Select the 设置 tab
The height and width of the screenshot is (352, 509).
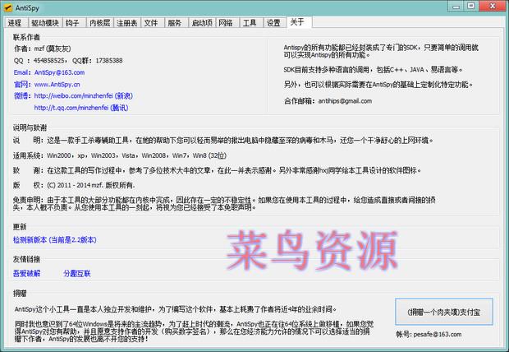[x=273, y=23]
